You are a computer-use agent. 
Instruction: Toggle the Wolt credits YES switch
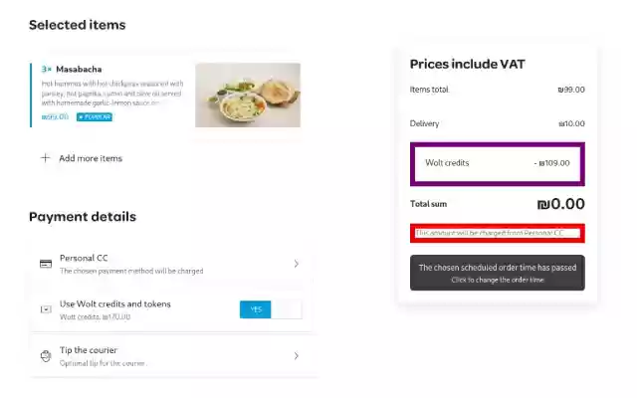[x=271, y=309]
